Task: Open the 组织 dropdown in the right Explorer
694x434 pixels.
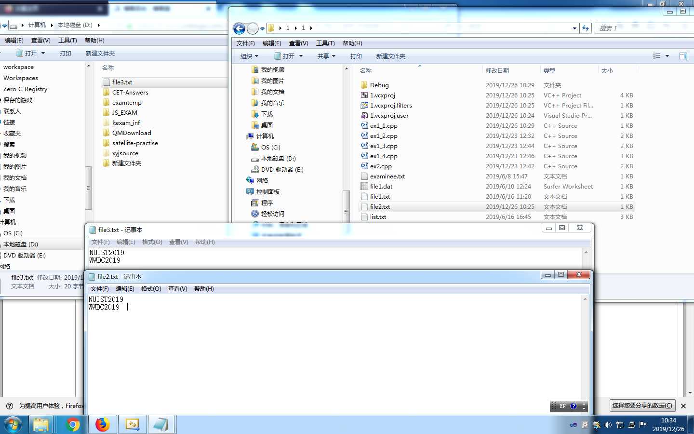Action: 249,56
